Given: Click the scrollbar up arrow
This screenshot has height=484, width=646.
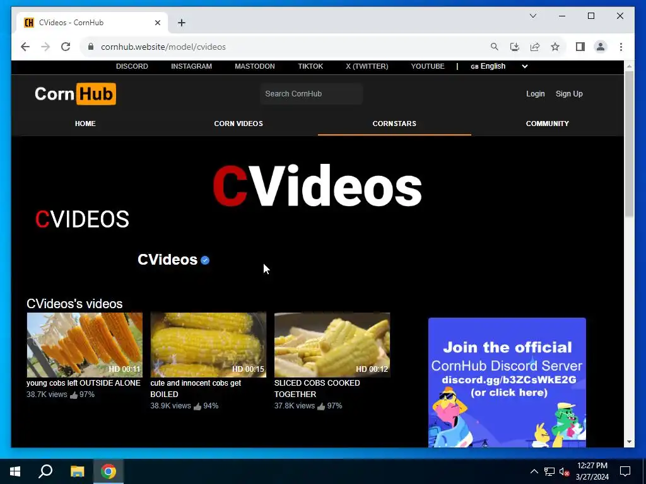Looking at the screenshot, I should (x=629, y=66).
